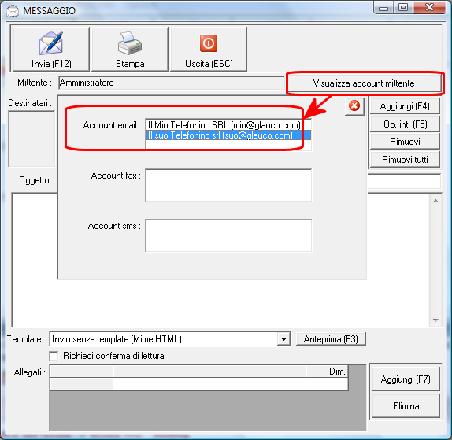The width and height of the screenshot is (452, 440).
Task: Click inside the Account fax list box
Action: click(x=228, y=185)
